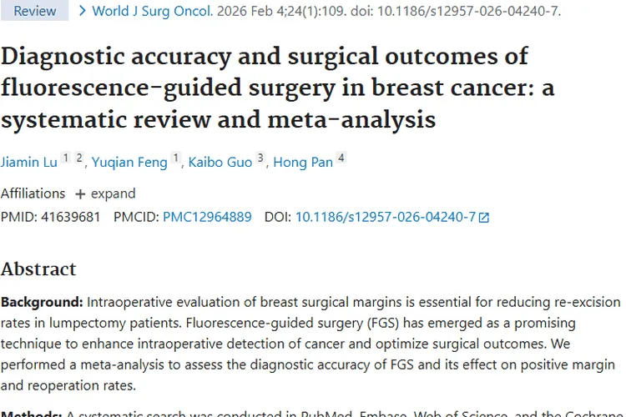Select the Hong Pan author link
626x417 pixels.
click(302, 162)
